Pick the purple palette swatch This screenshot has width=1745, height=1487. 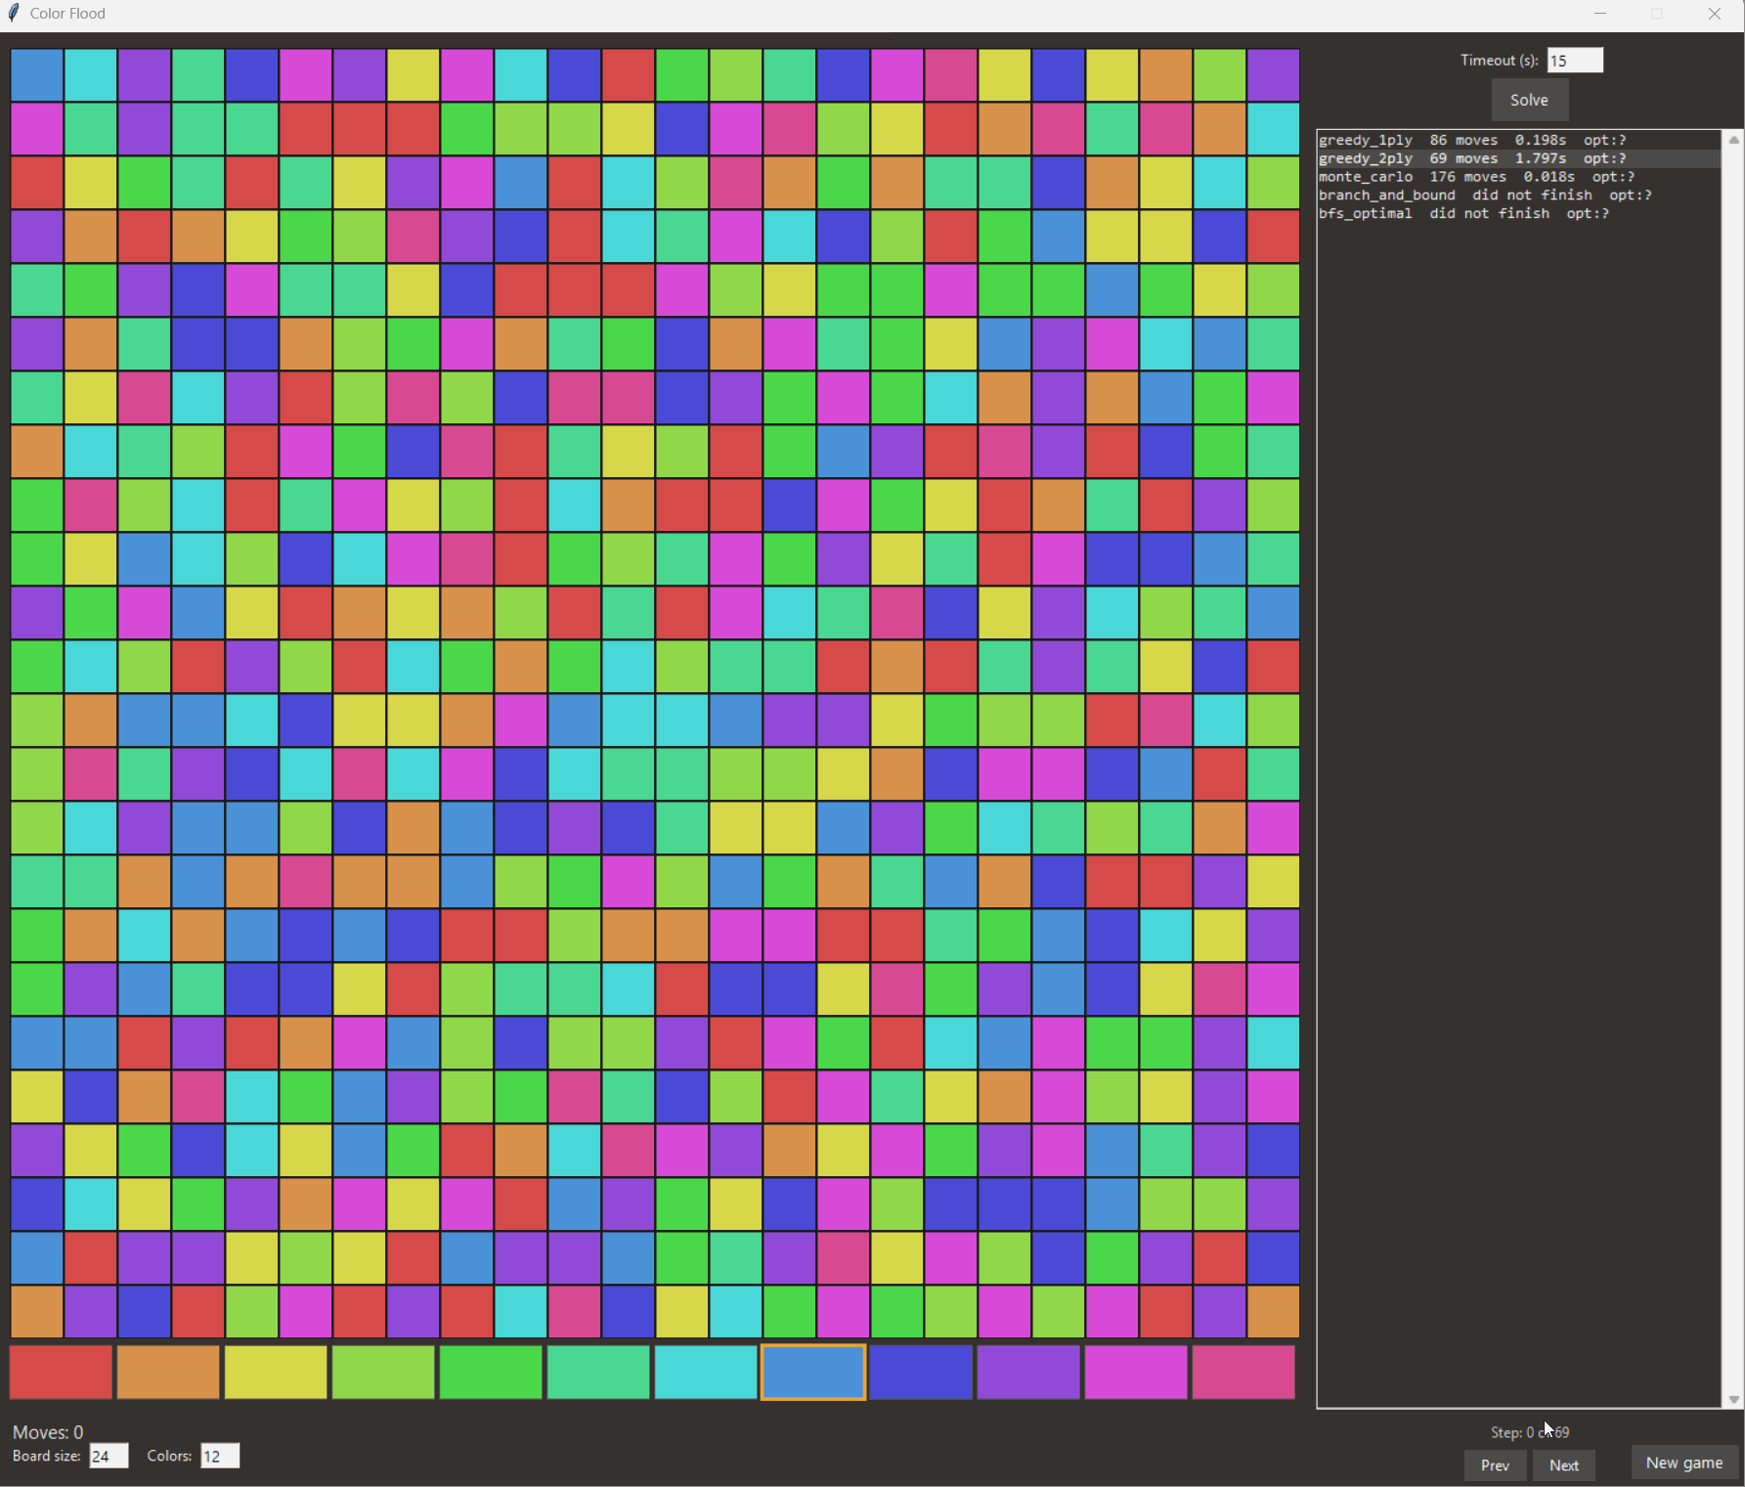point(1028,1373)
